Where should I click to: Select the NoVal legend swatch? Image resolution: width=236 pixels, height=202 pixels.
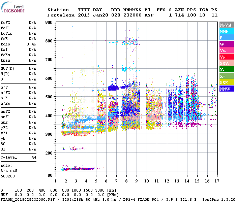coord(226,25)
